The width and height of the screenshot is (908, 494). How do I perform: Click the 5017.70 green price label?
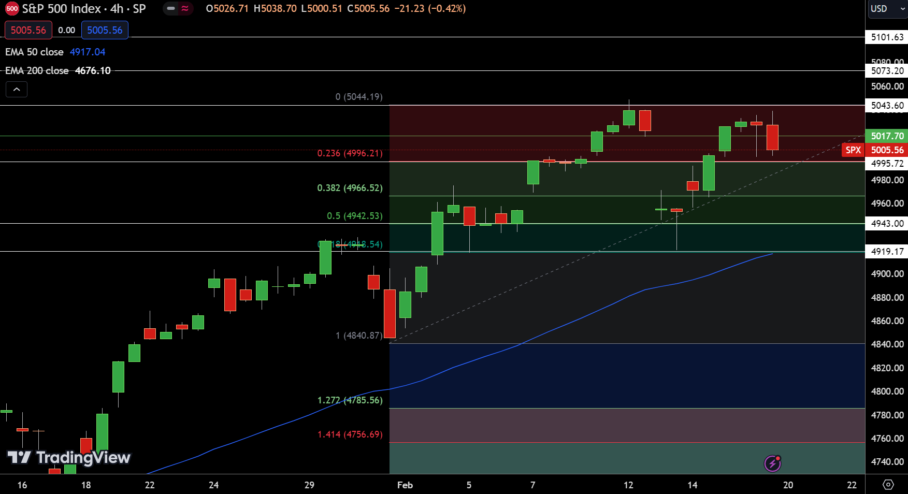pos(887,136)
